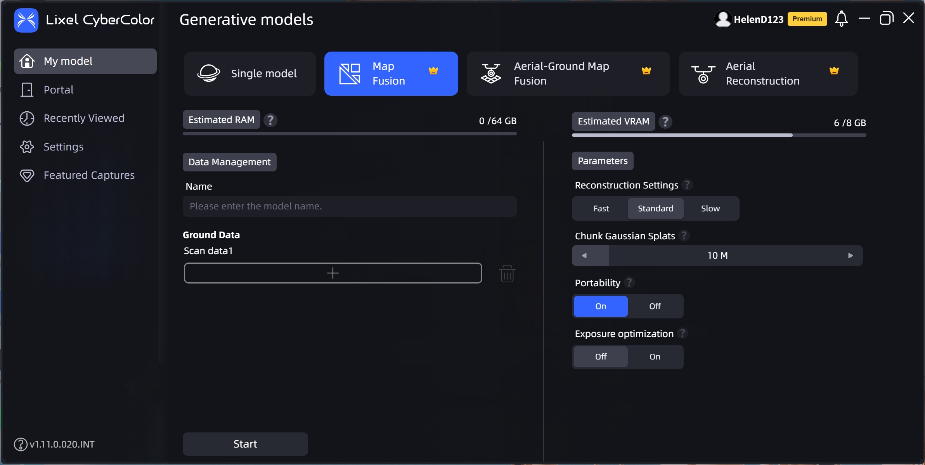Click the v1.11.0.020.INT version text
925x465 pixels.
62,444
